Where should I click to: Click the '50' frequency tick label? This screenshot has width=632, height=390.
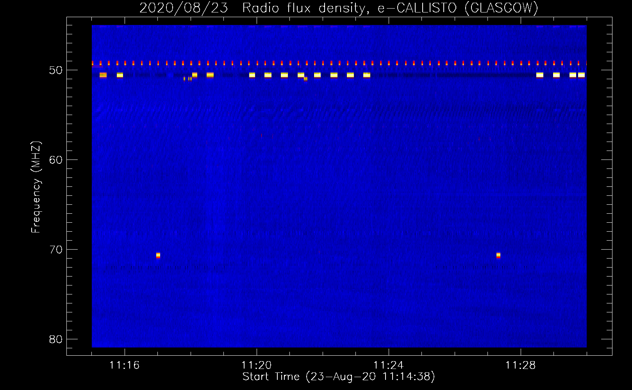click(56, 71)
